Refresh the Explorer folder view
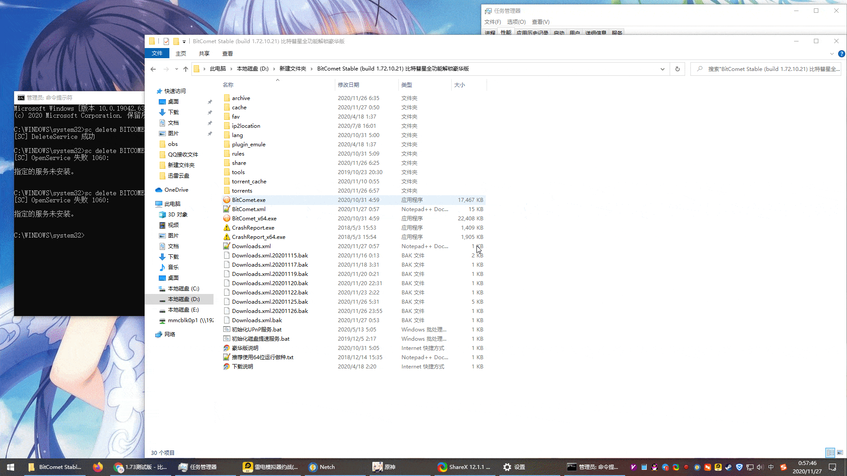 click(x=678, y=69)
